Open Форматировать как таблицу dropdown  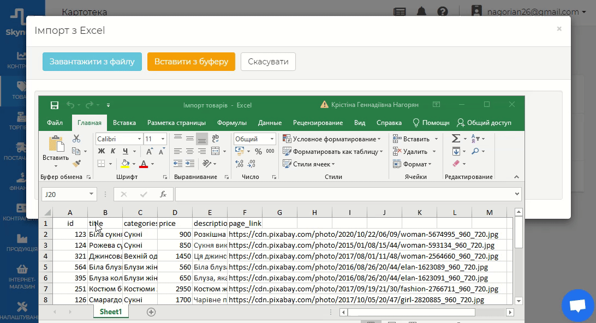(333, 152)
